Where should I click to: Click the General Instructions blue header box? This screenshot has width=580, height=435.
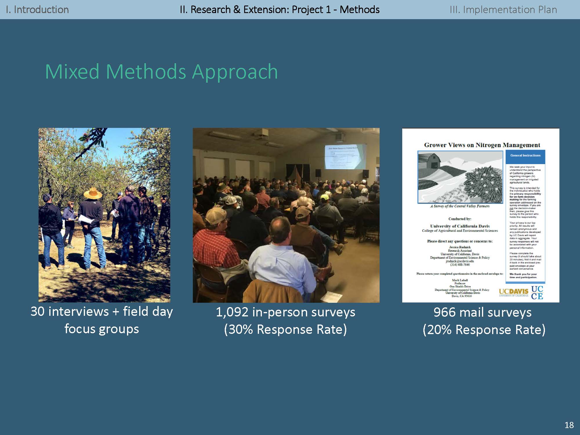tap(525, 156)
